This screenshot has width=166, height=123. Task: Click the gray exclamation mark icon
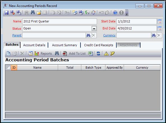pyautogui.click(x=121, y=13)
